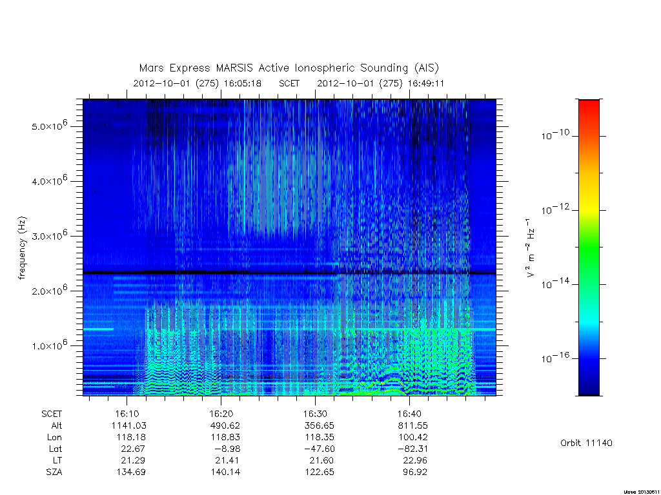Click SZA value '134.69'
The image size is (661, 495).
(x=131, y=472)
